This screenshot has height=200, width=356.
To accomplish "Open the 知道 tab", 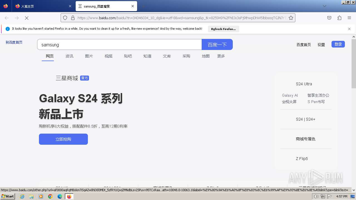I will (x=147, y=56).
